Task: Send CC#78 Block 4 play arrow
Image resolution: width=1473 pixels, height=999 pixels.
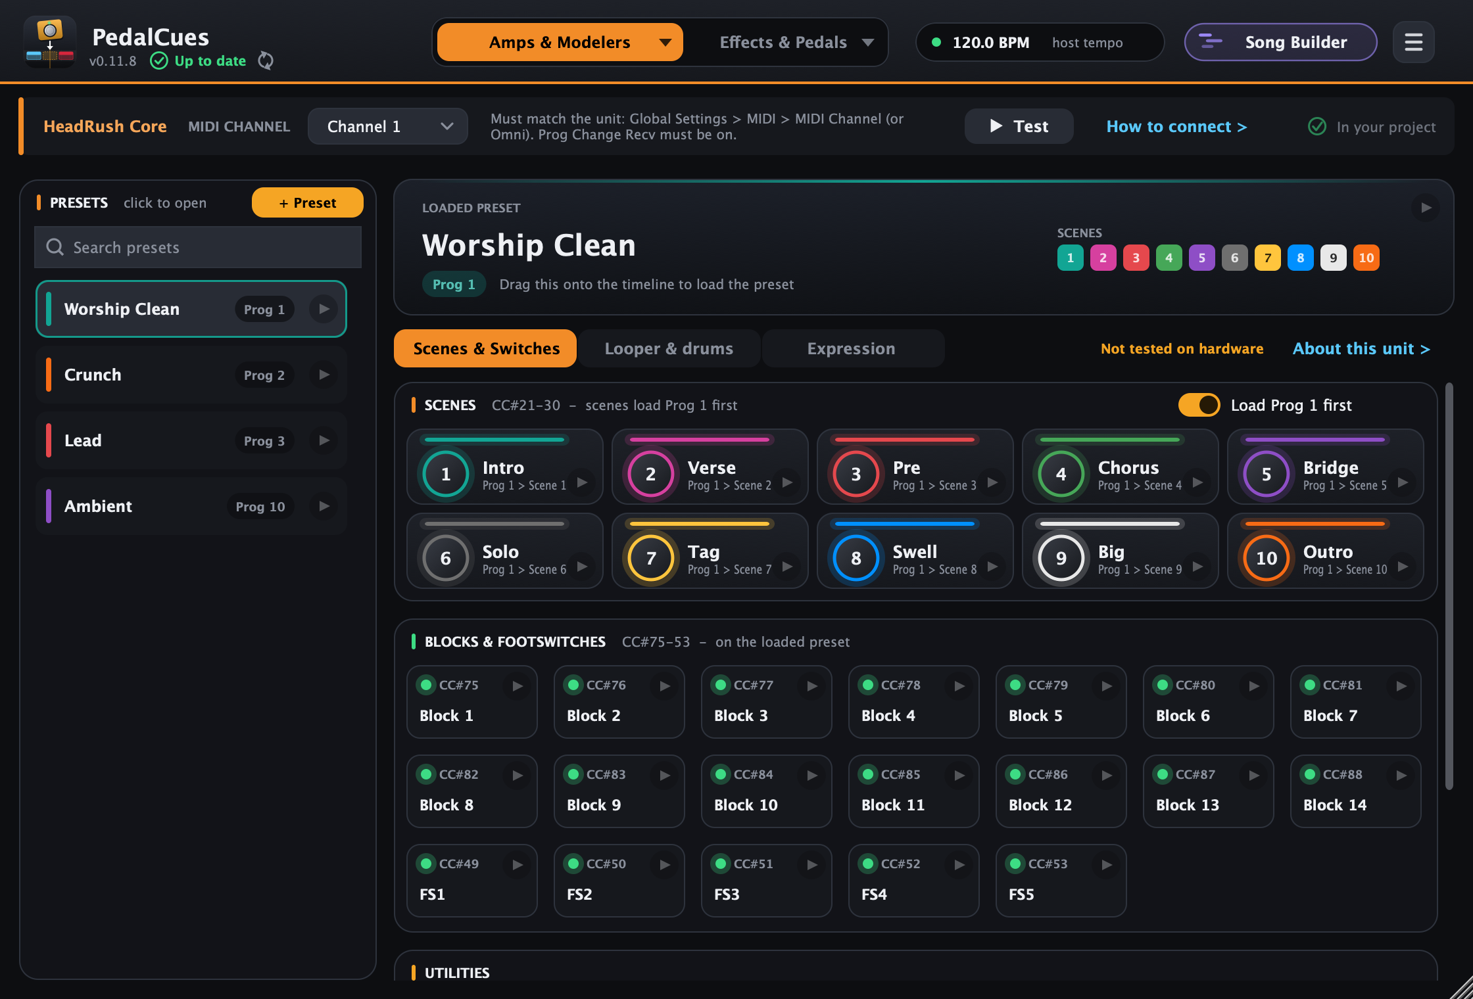Action: pyautogui.click(x=959, y=685)
